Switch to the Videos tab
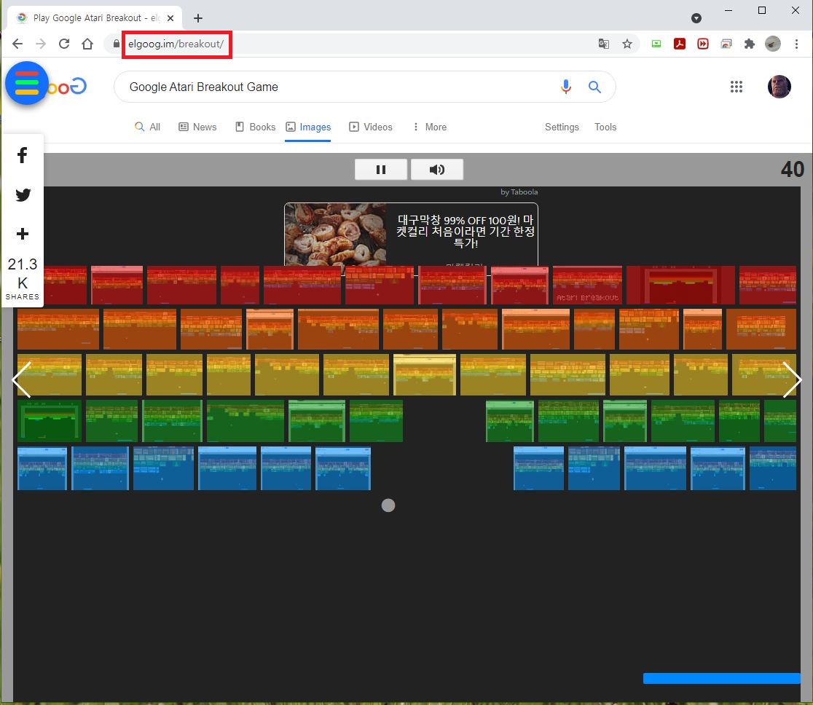Image resolution: width=813 pixels, height=705 pixels. pos(371,127)
